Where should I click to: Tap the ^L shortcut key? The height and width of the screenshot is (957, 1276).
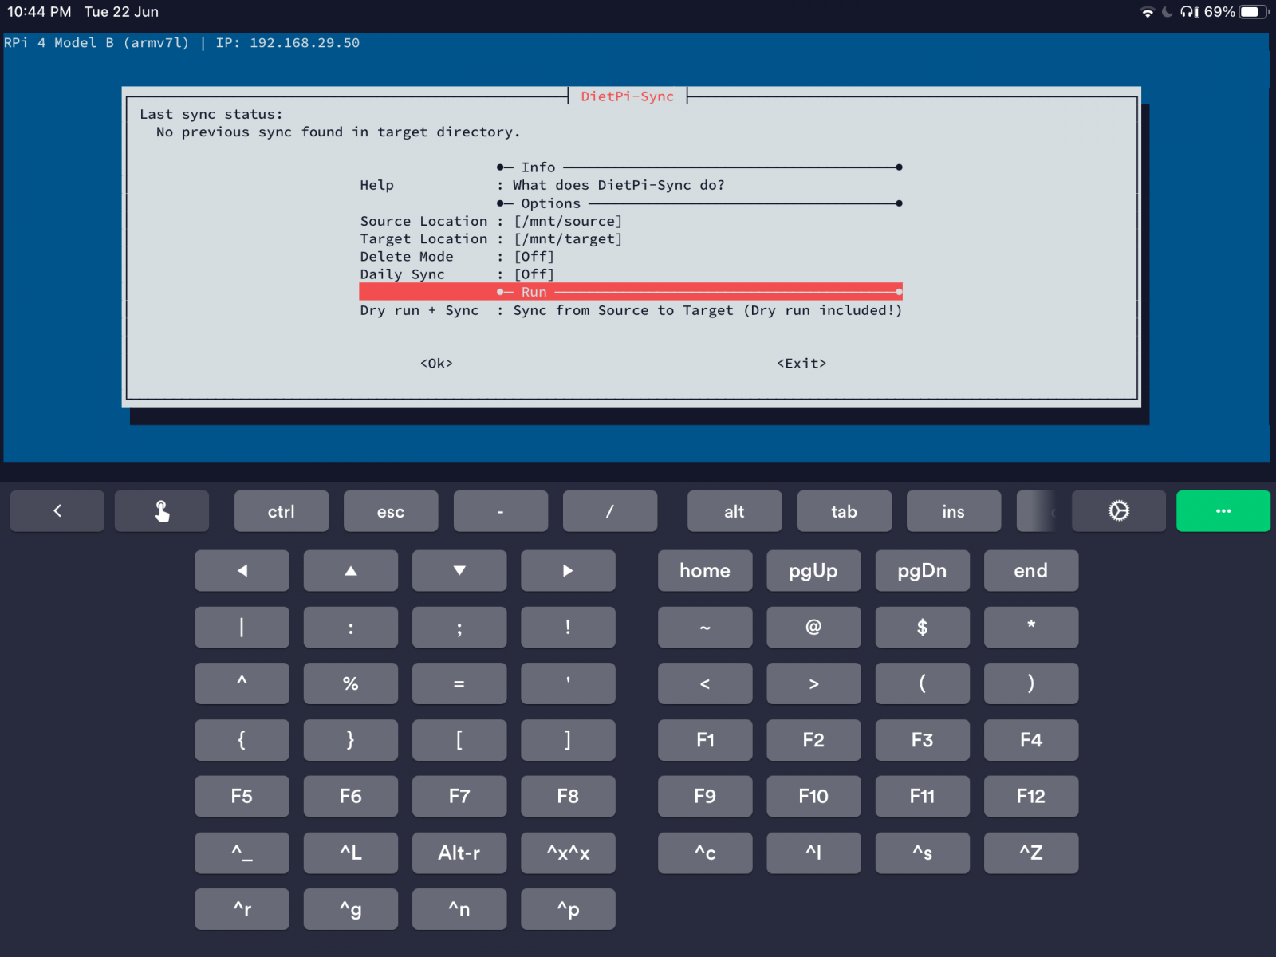350,853
